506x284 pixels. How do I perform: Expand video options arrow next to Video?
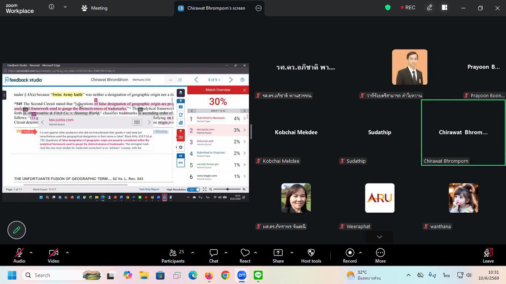coord(67,253)
